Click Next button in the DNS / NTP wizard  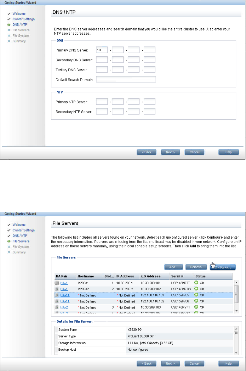pos(170,152)
